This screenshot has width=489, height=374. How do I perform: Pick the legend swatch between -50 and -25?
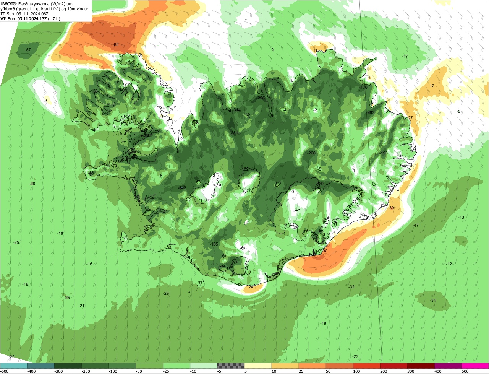[x=149, y=366]
